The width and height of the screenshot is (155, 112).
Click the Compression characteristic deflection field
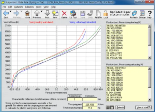(75, 99)
